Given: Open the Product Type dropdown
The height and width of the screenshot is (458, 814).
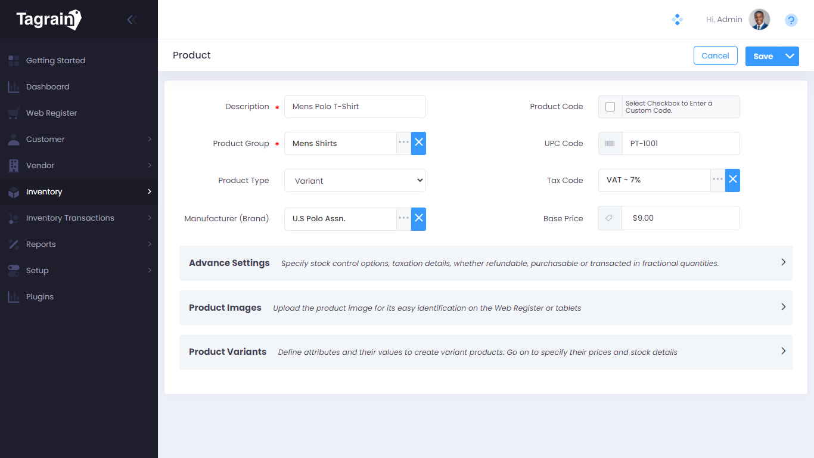Looking at the screenshot, I should [355, 181].
